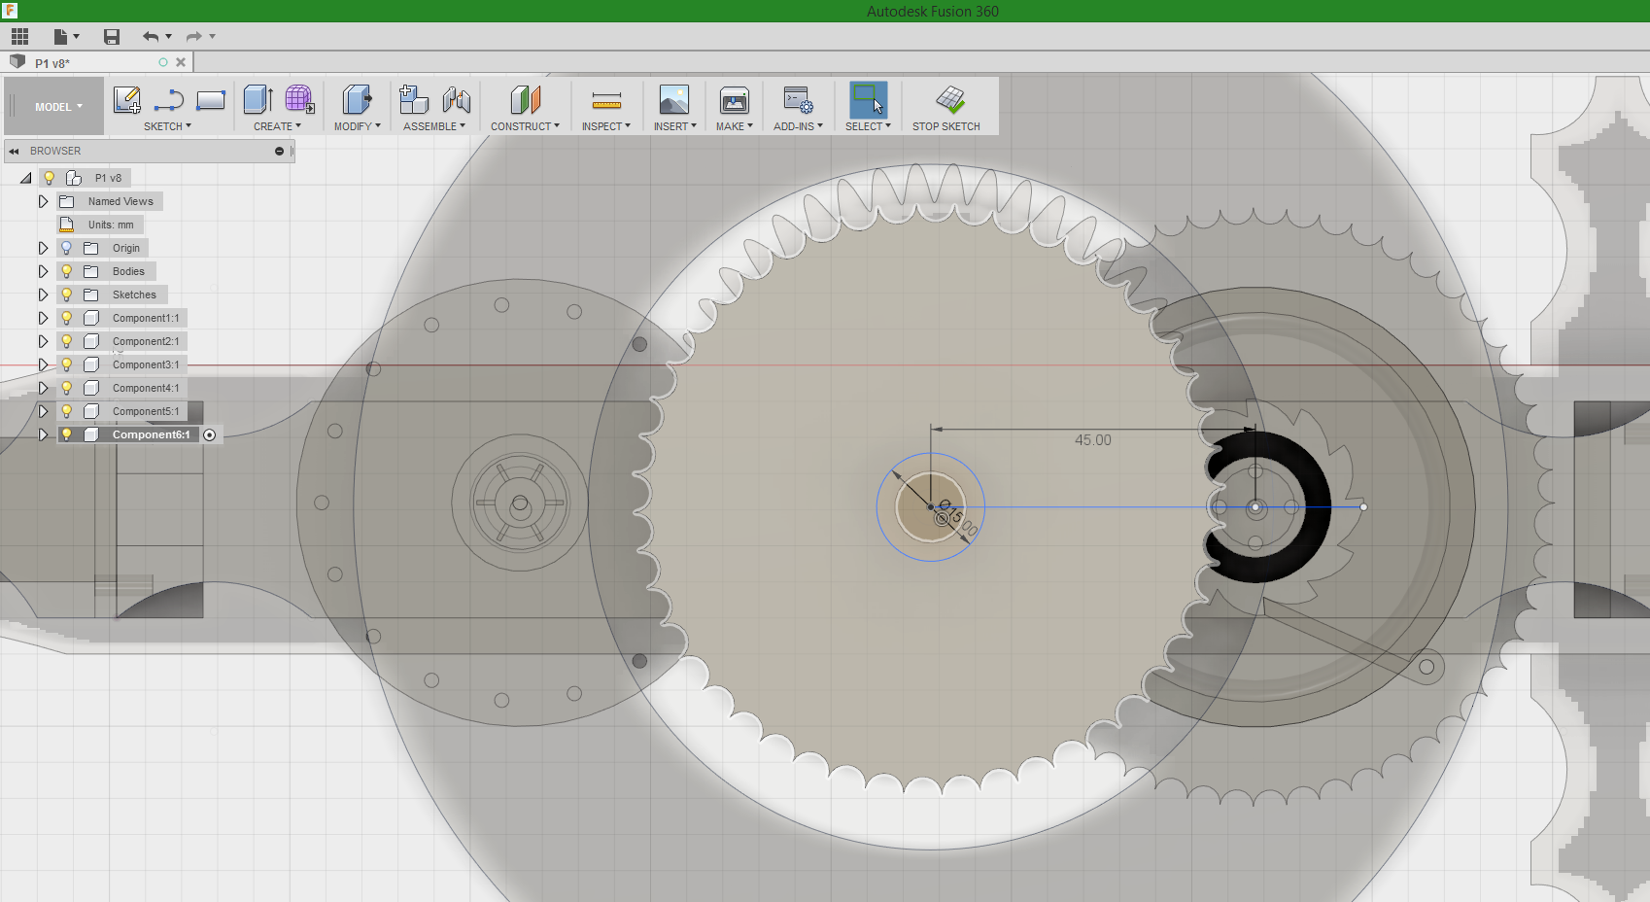Image resolution: width=1650 pixels, height=902 pixels.
Task: Click the Ø15.00 diameter dimension
Action: tap(958, 517)
